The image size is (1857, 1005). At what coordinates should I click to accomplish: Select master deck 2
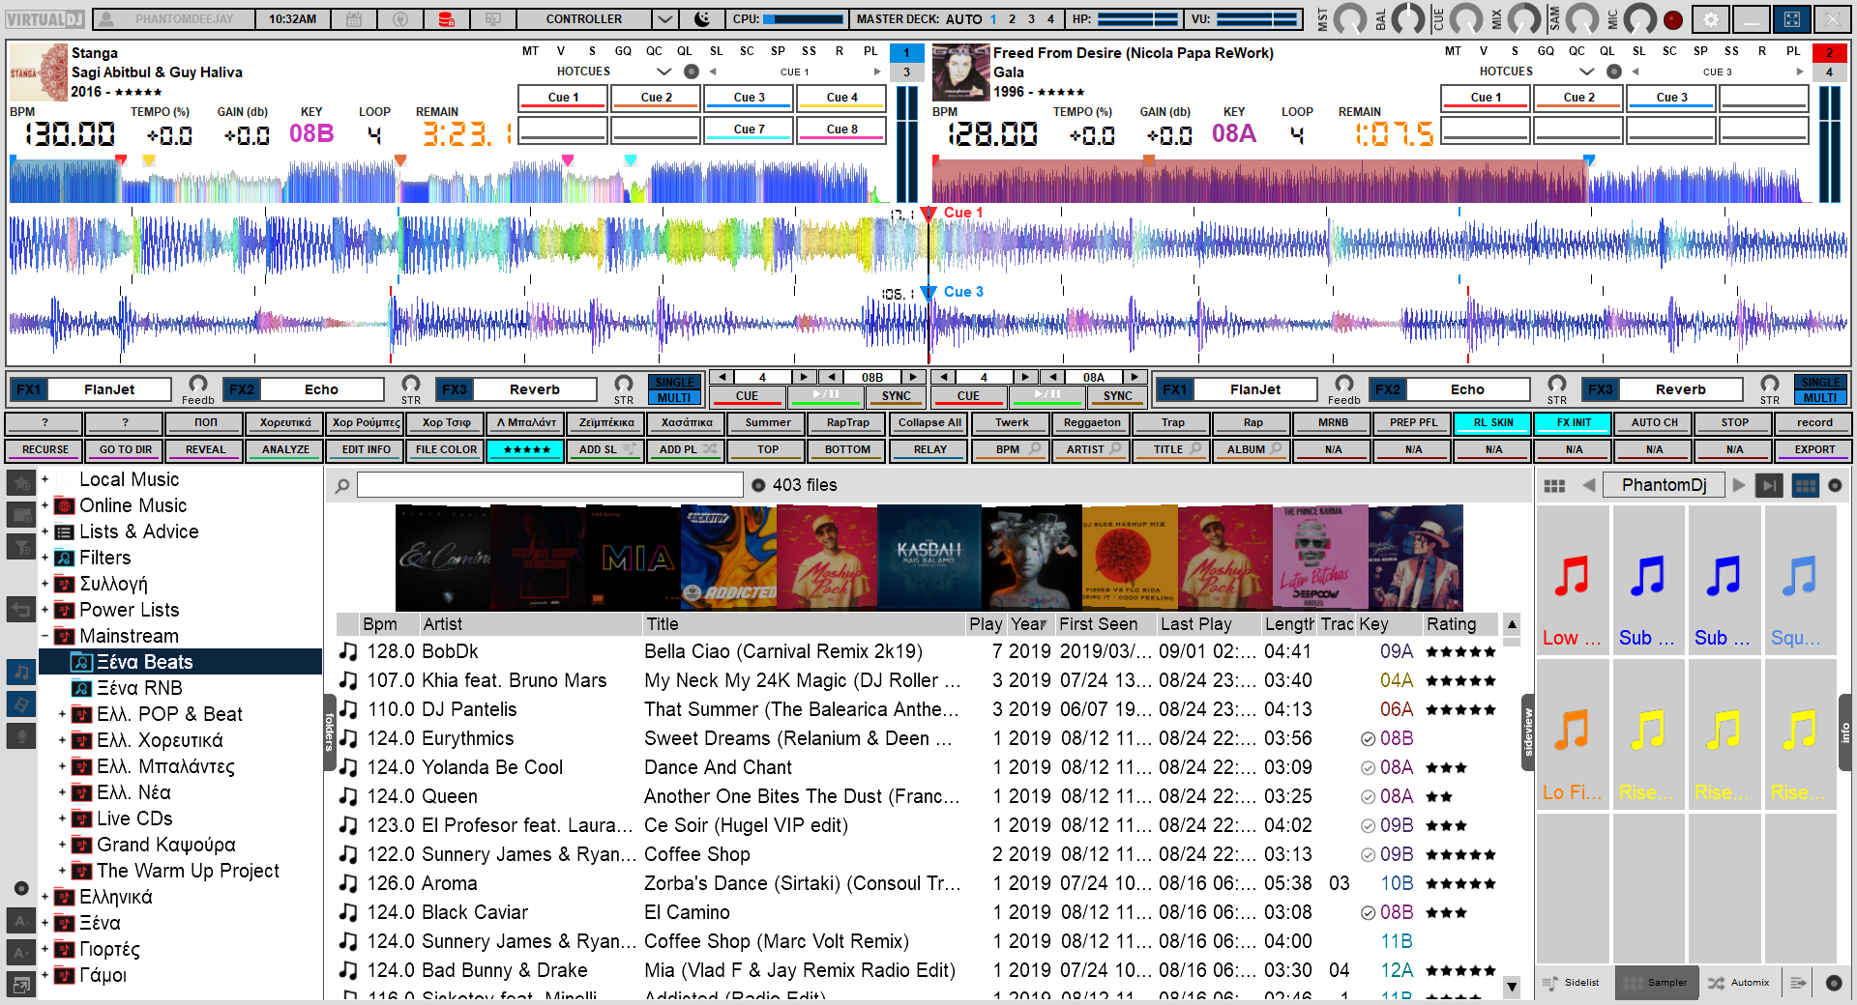pos(1012,19)
